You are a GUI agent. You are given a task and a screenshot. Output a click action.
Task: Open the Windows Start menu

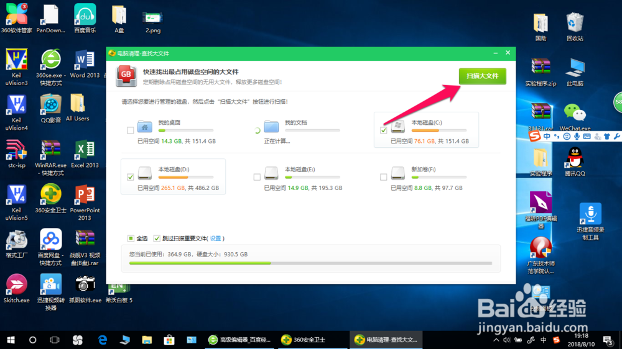tap(11, 340)
